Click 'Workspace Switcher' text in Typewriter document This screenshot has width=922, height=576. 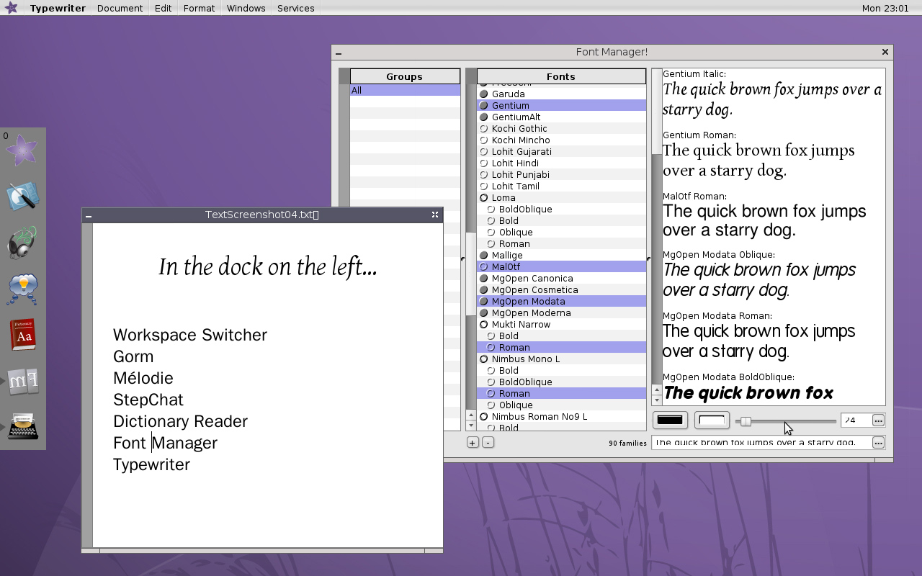pyautogui.click(x=190, y=336)
